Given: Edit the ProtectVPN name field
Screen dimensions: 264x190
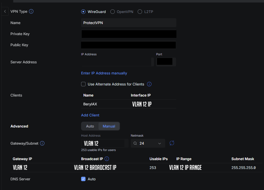Looking at the screenshot, I should pyautogui.click(x=129, y=23).
